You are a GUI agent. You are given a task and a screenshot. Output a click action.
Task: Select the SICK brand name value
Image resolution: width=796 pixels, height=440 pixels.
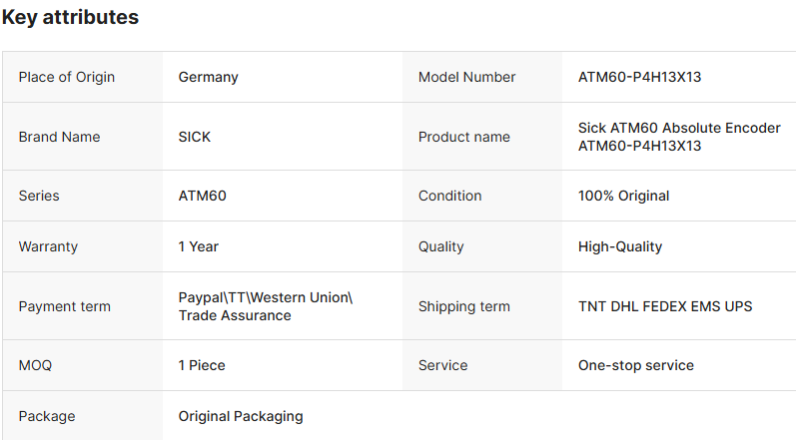point(195,137)
